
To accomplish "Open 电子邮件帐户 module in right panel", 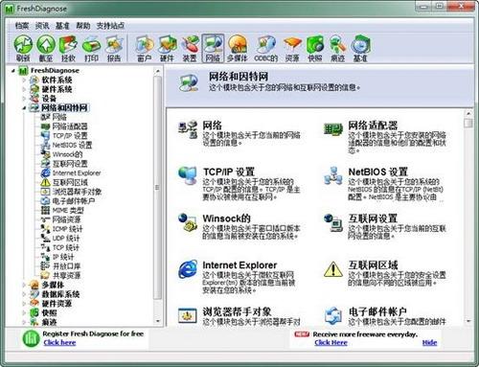I will (377, 311).
